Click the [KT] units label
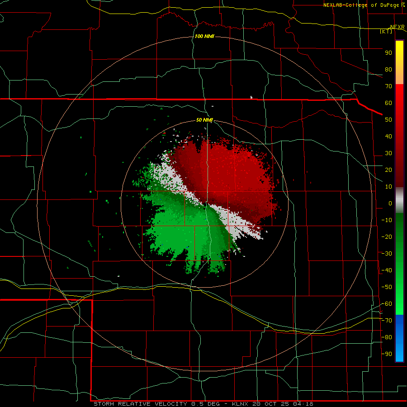This screenshot has height=407, width=407. tap(386, 31)
